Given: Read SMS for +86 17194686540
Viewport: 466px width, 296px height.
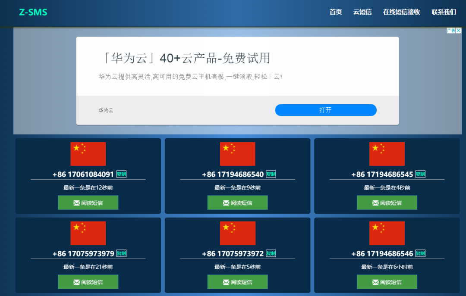Looking at the screenshot, I should point(237,203).
